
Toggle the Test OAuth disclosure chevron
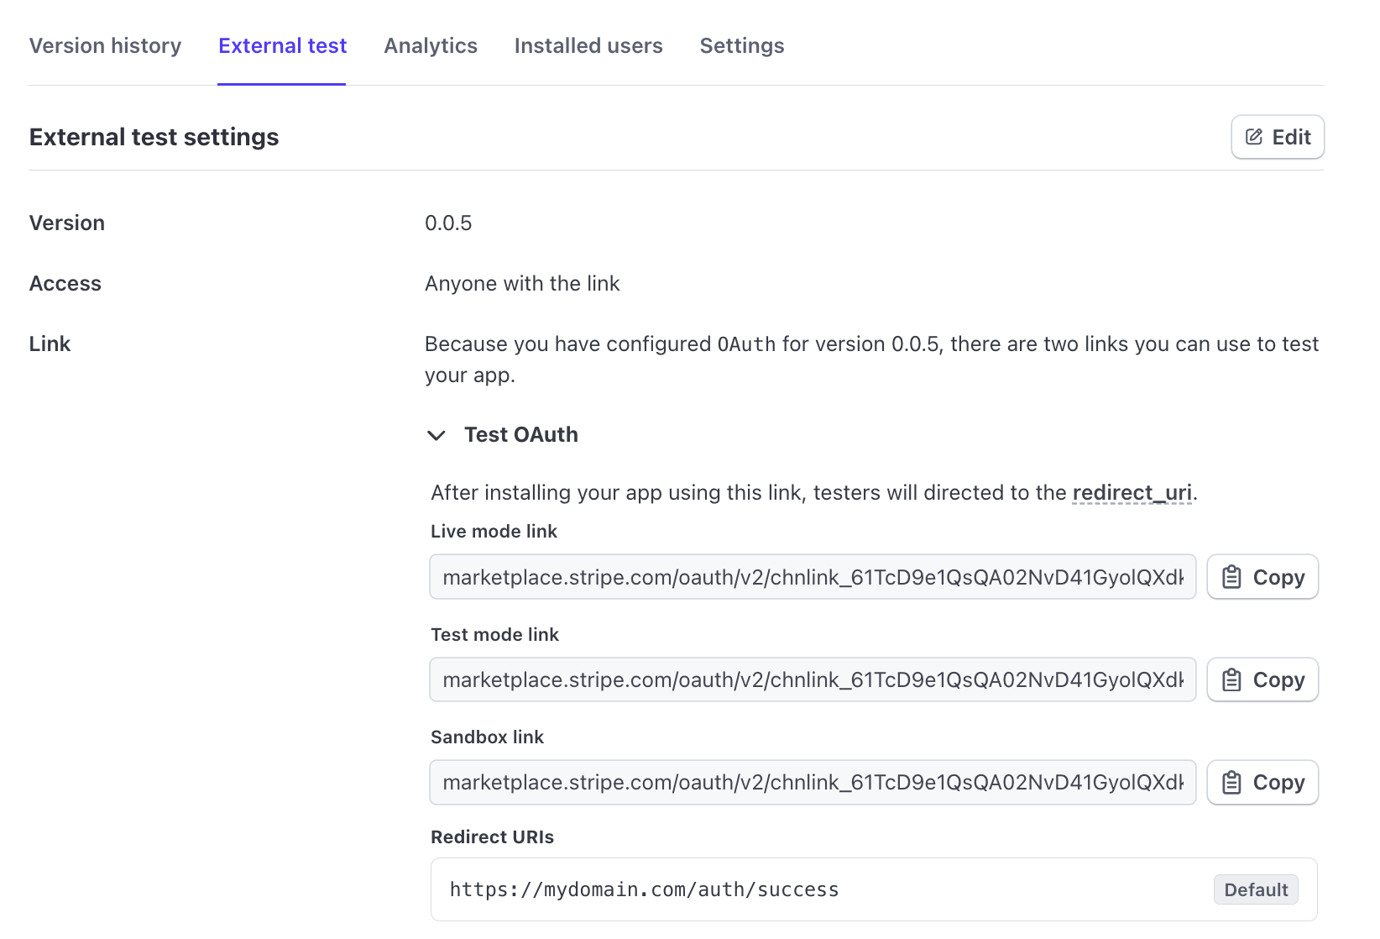pos(436,435)
